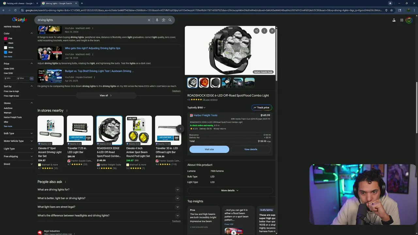418x235 pixels.
Task: Select the orange amber product thumbnail
Action: coord(204,83)
